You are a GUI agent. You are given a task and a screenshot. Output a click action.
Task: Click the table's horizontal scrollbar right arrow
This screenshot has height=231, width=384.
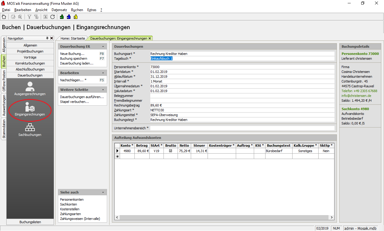tap(332, 217)
